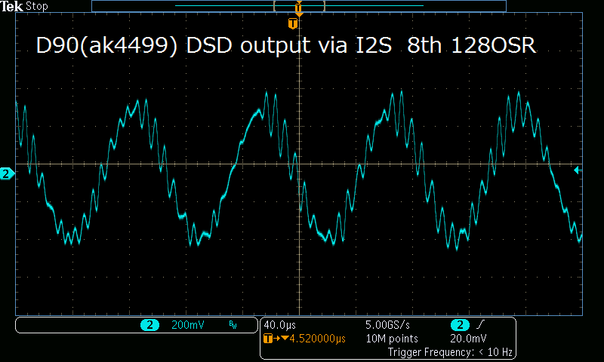The image size is (604, 362).
Task: Click the rising edge trigger slope icon
Action: (x=480, y=325)
